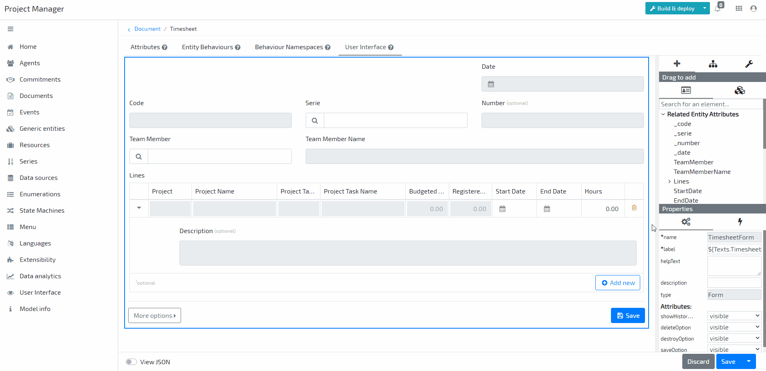Image resolution: width=766 pixels, height=371 pixels.
Task: Open the lightning bolt events icon
Action: click(x=740, y=221)
